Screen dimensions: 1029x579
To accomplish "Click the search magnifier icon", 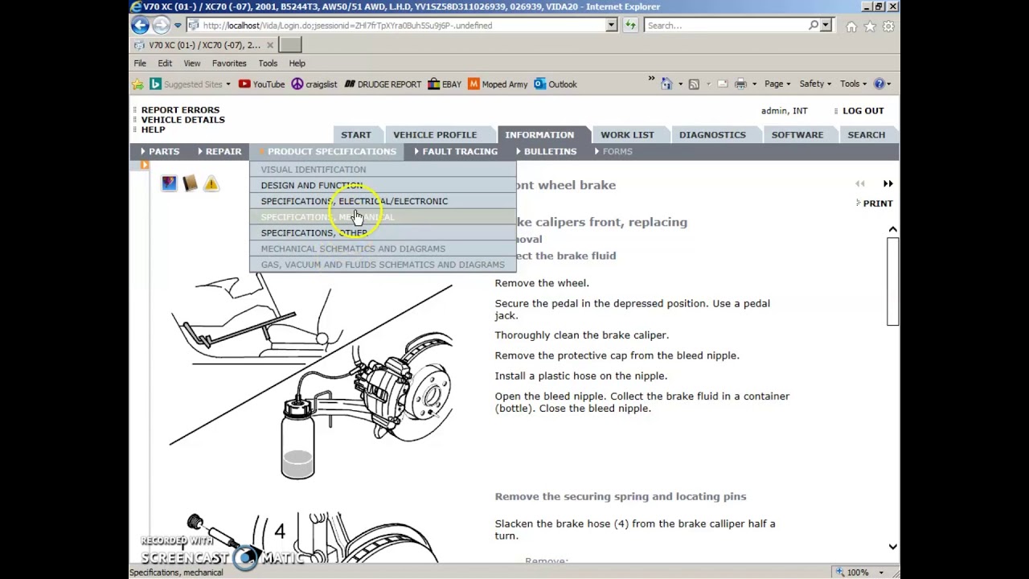I will click(814, 25).
